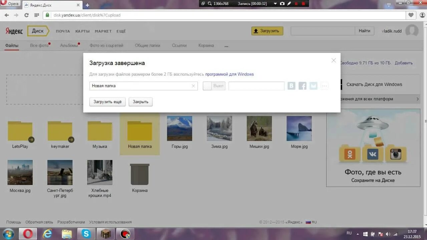The height and width of the screenshot is (240, 427).
Task: Switch to the Файлы tab
Action: 12,46
